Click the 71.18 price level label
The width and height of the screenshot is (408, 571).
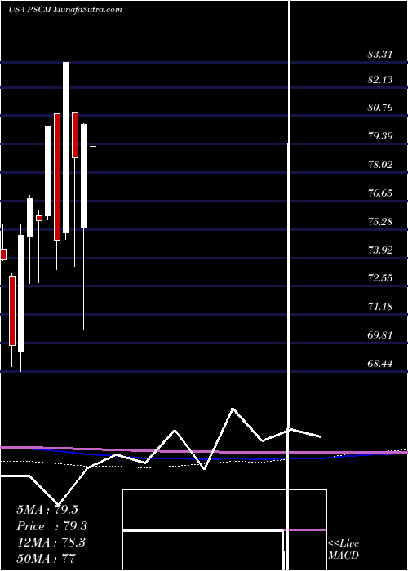click(380, 307)
